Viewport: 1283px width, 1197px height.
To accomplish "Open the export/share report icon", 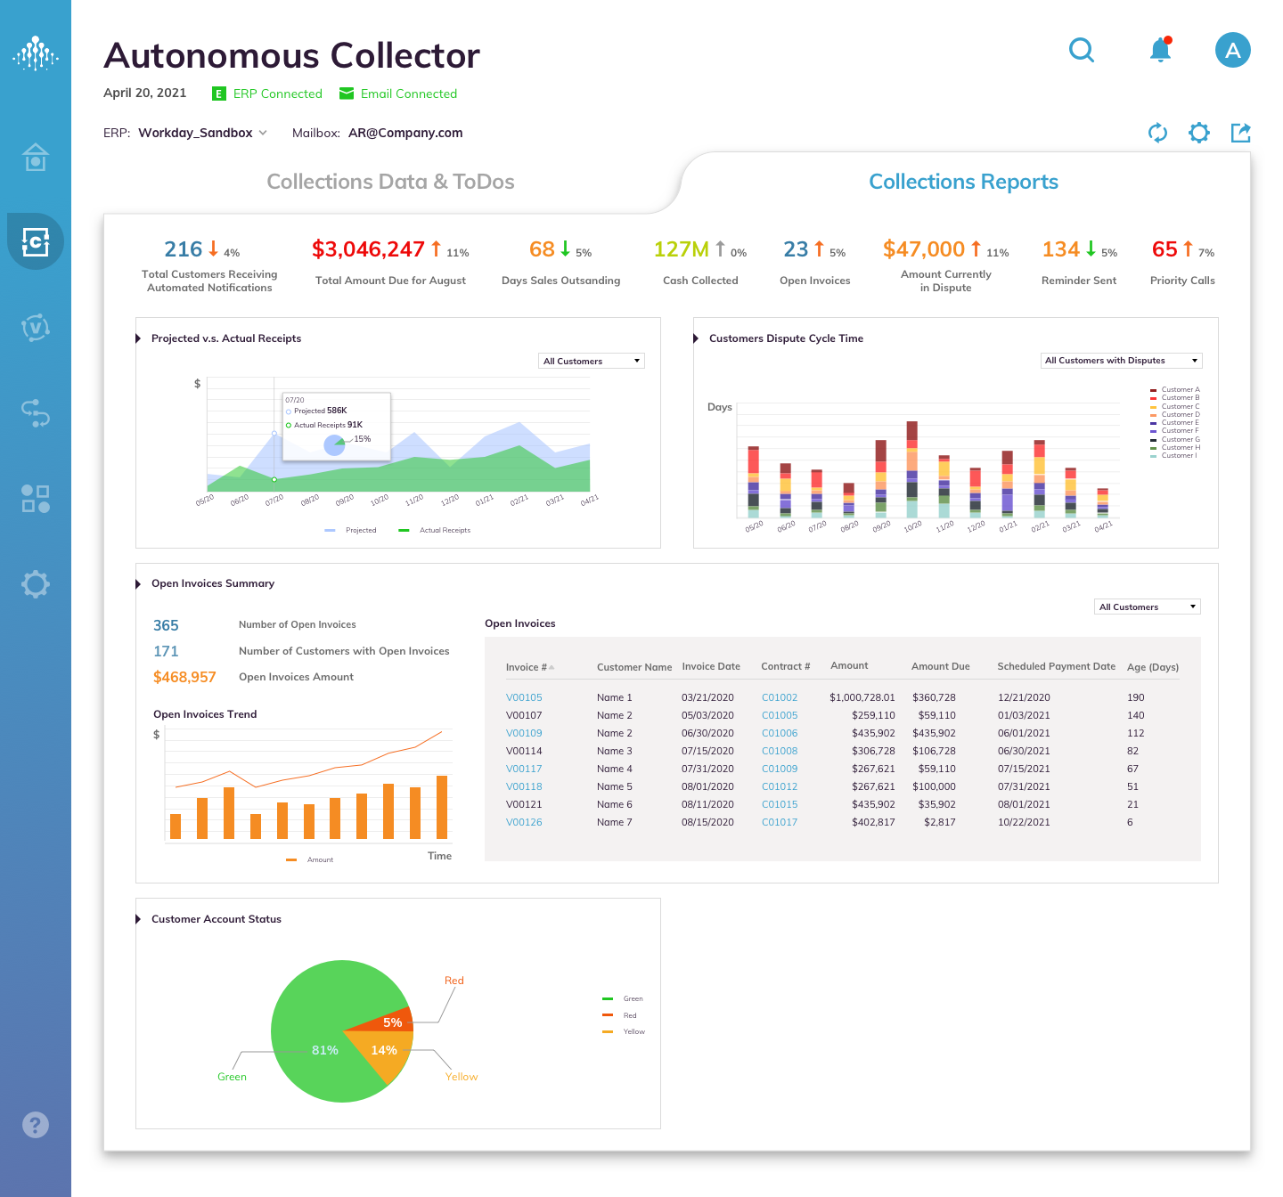I will tap(1241, 133).
